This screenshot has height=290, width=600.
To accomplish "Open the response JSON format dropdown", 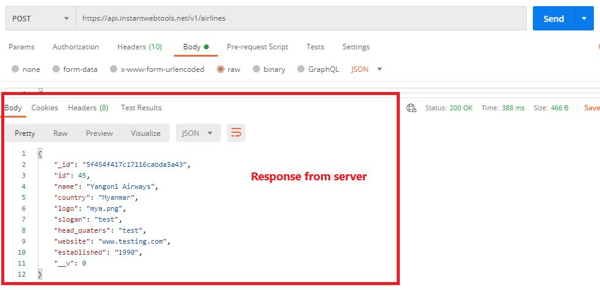I will [198, 133].
